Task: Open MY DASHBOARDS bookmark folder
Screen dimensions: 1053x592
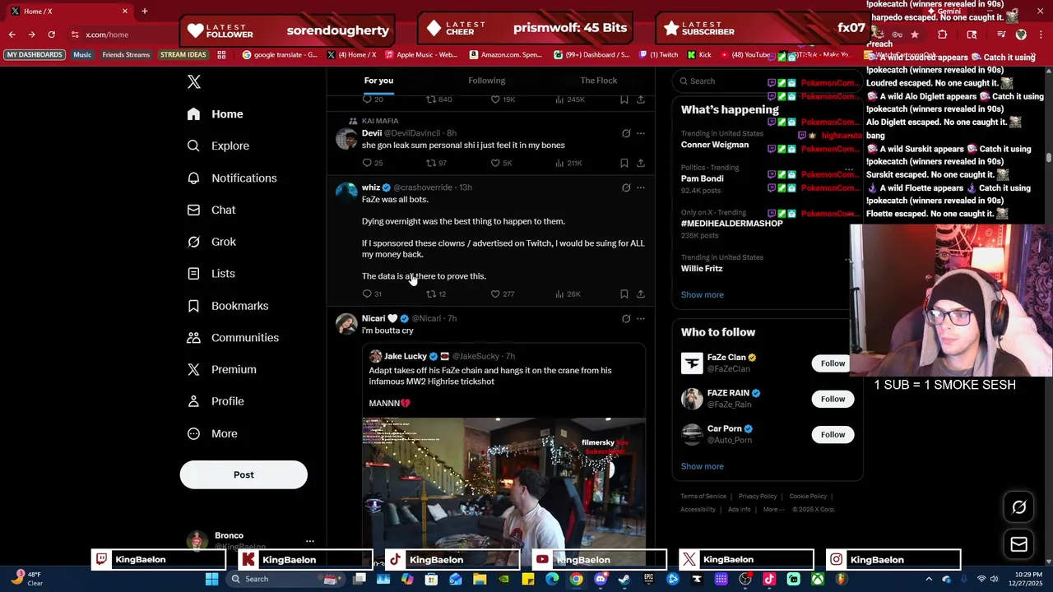Action: pyautogui.click(x=35, y=55)
